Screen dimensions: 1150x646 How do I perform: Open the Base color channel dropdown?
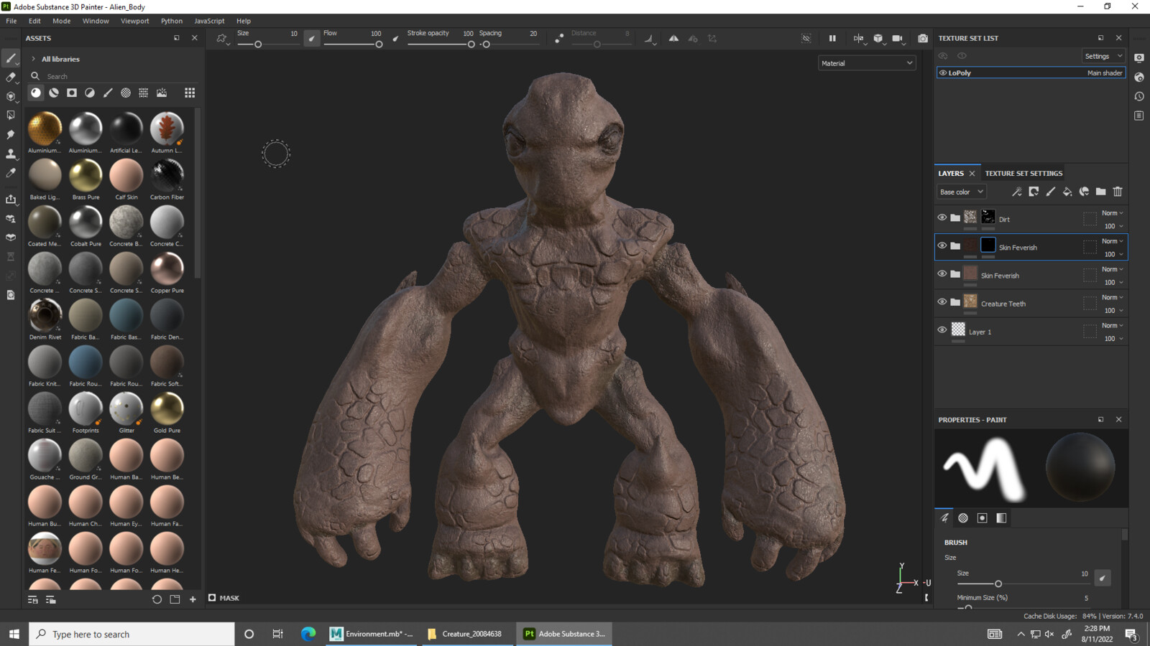(961, 191)
